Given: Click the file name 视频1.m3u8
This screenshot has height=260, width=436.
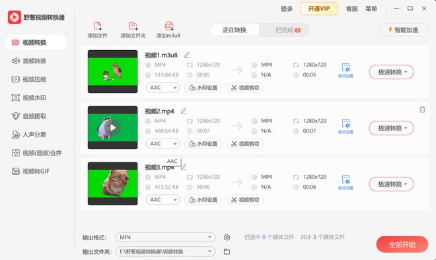Looking at the screenshot, I should click(161, 55).
